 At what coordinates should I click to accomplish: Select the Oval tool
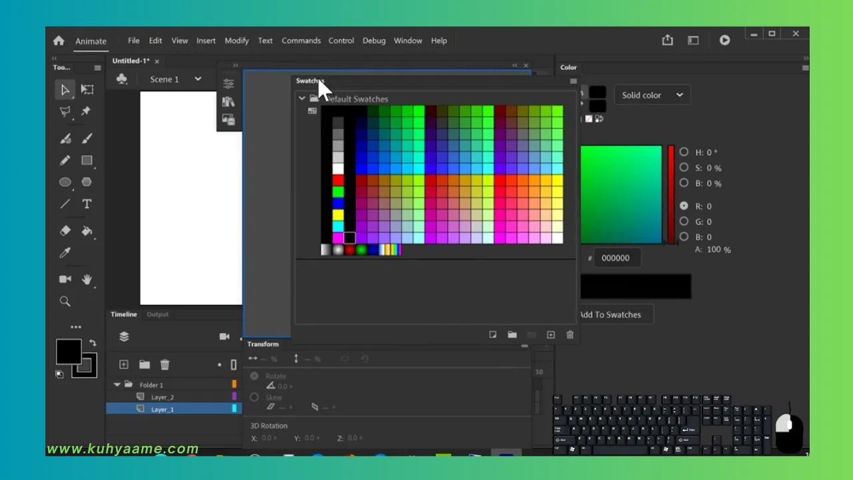[x=65, y=182]
